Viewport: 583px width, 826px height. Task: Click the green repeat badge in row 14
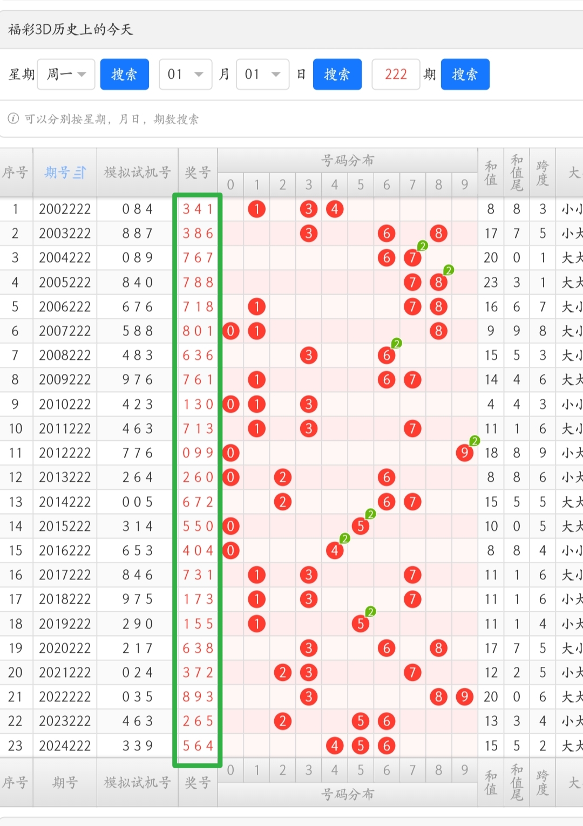tap(370, 514)
